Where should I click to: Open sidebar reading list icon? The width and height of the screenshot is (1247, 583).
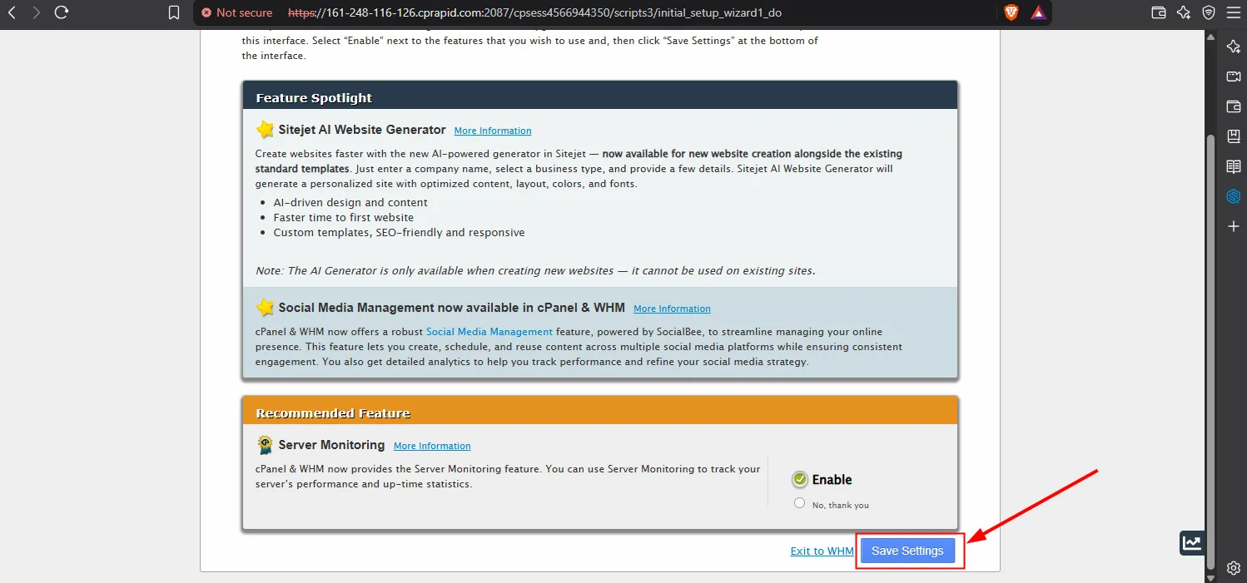[x=1234, y=166]
